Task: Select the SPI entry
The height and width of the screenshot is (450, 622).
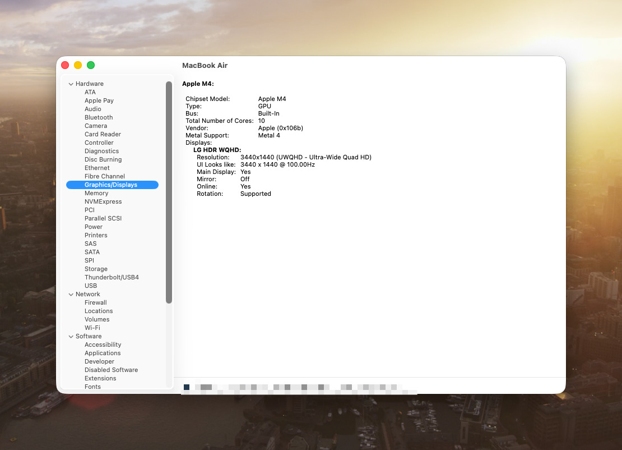Action: (89, 260)
